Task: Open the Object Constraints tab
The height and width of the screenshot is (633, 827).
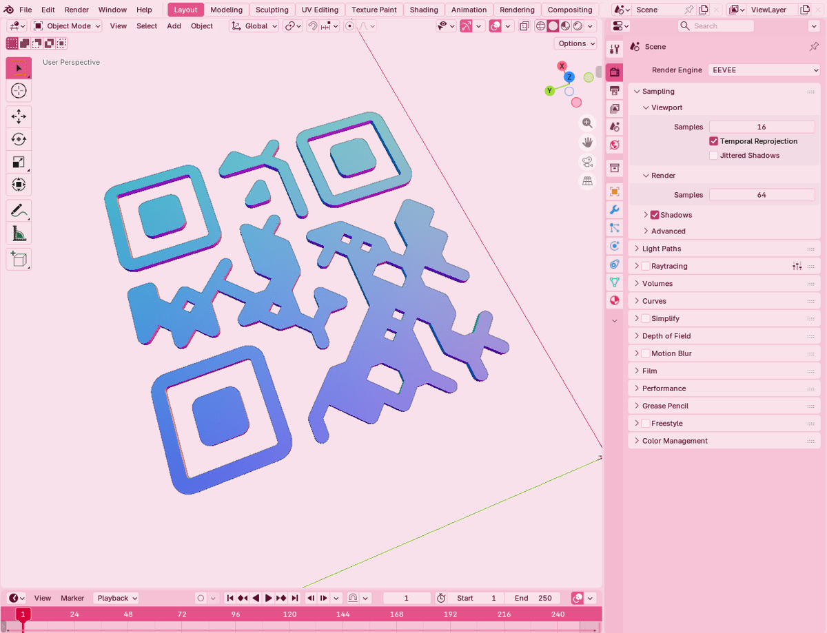Action: [615, 264]
